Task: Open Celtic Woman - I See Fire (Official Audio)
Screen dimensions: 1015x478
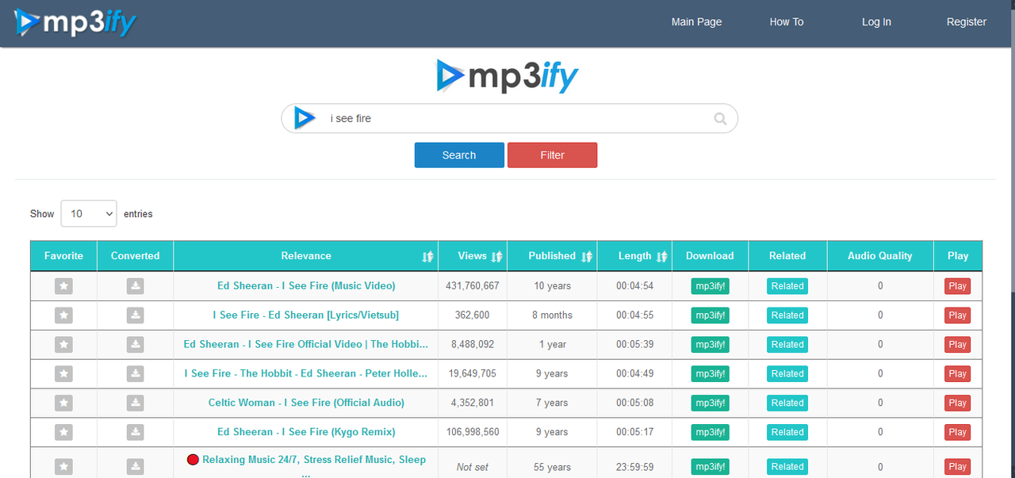Action: pos(306,403)
